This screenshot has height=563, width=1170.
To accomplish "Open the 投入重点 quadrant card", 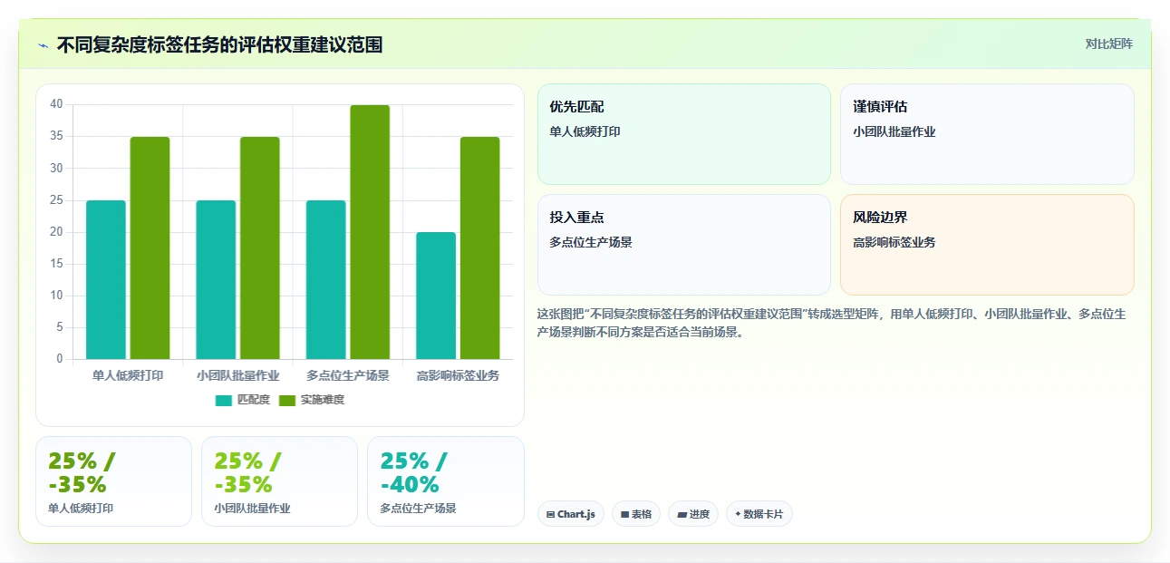I will (x=684, y=245).
